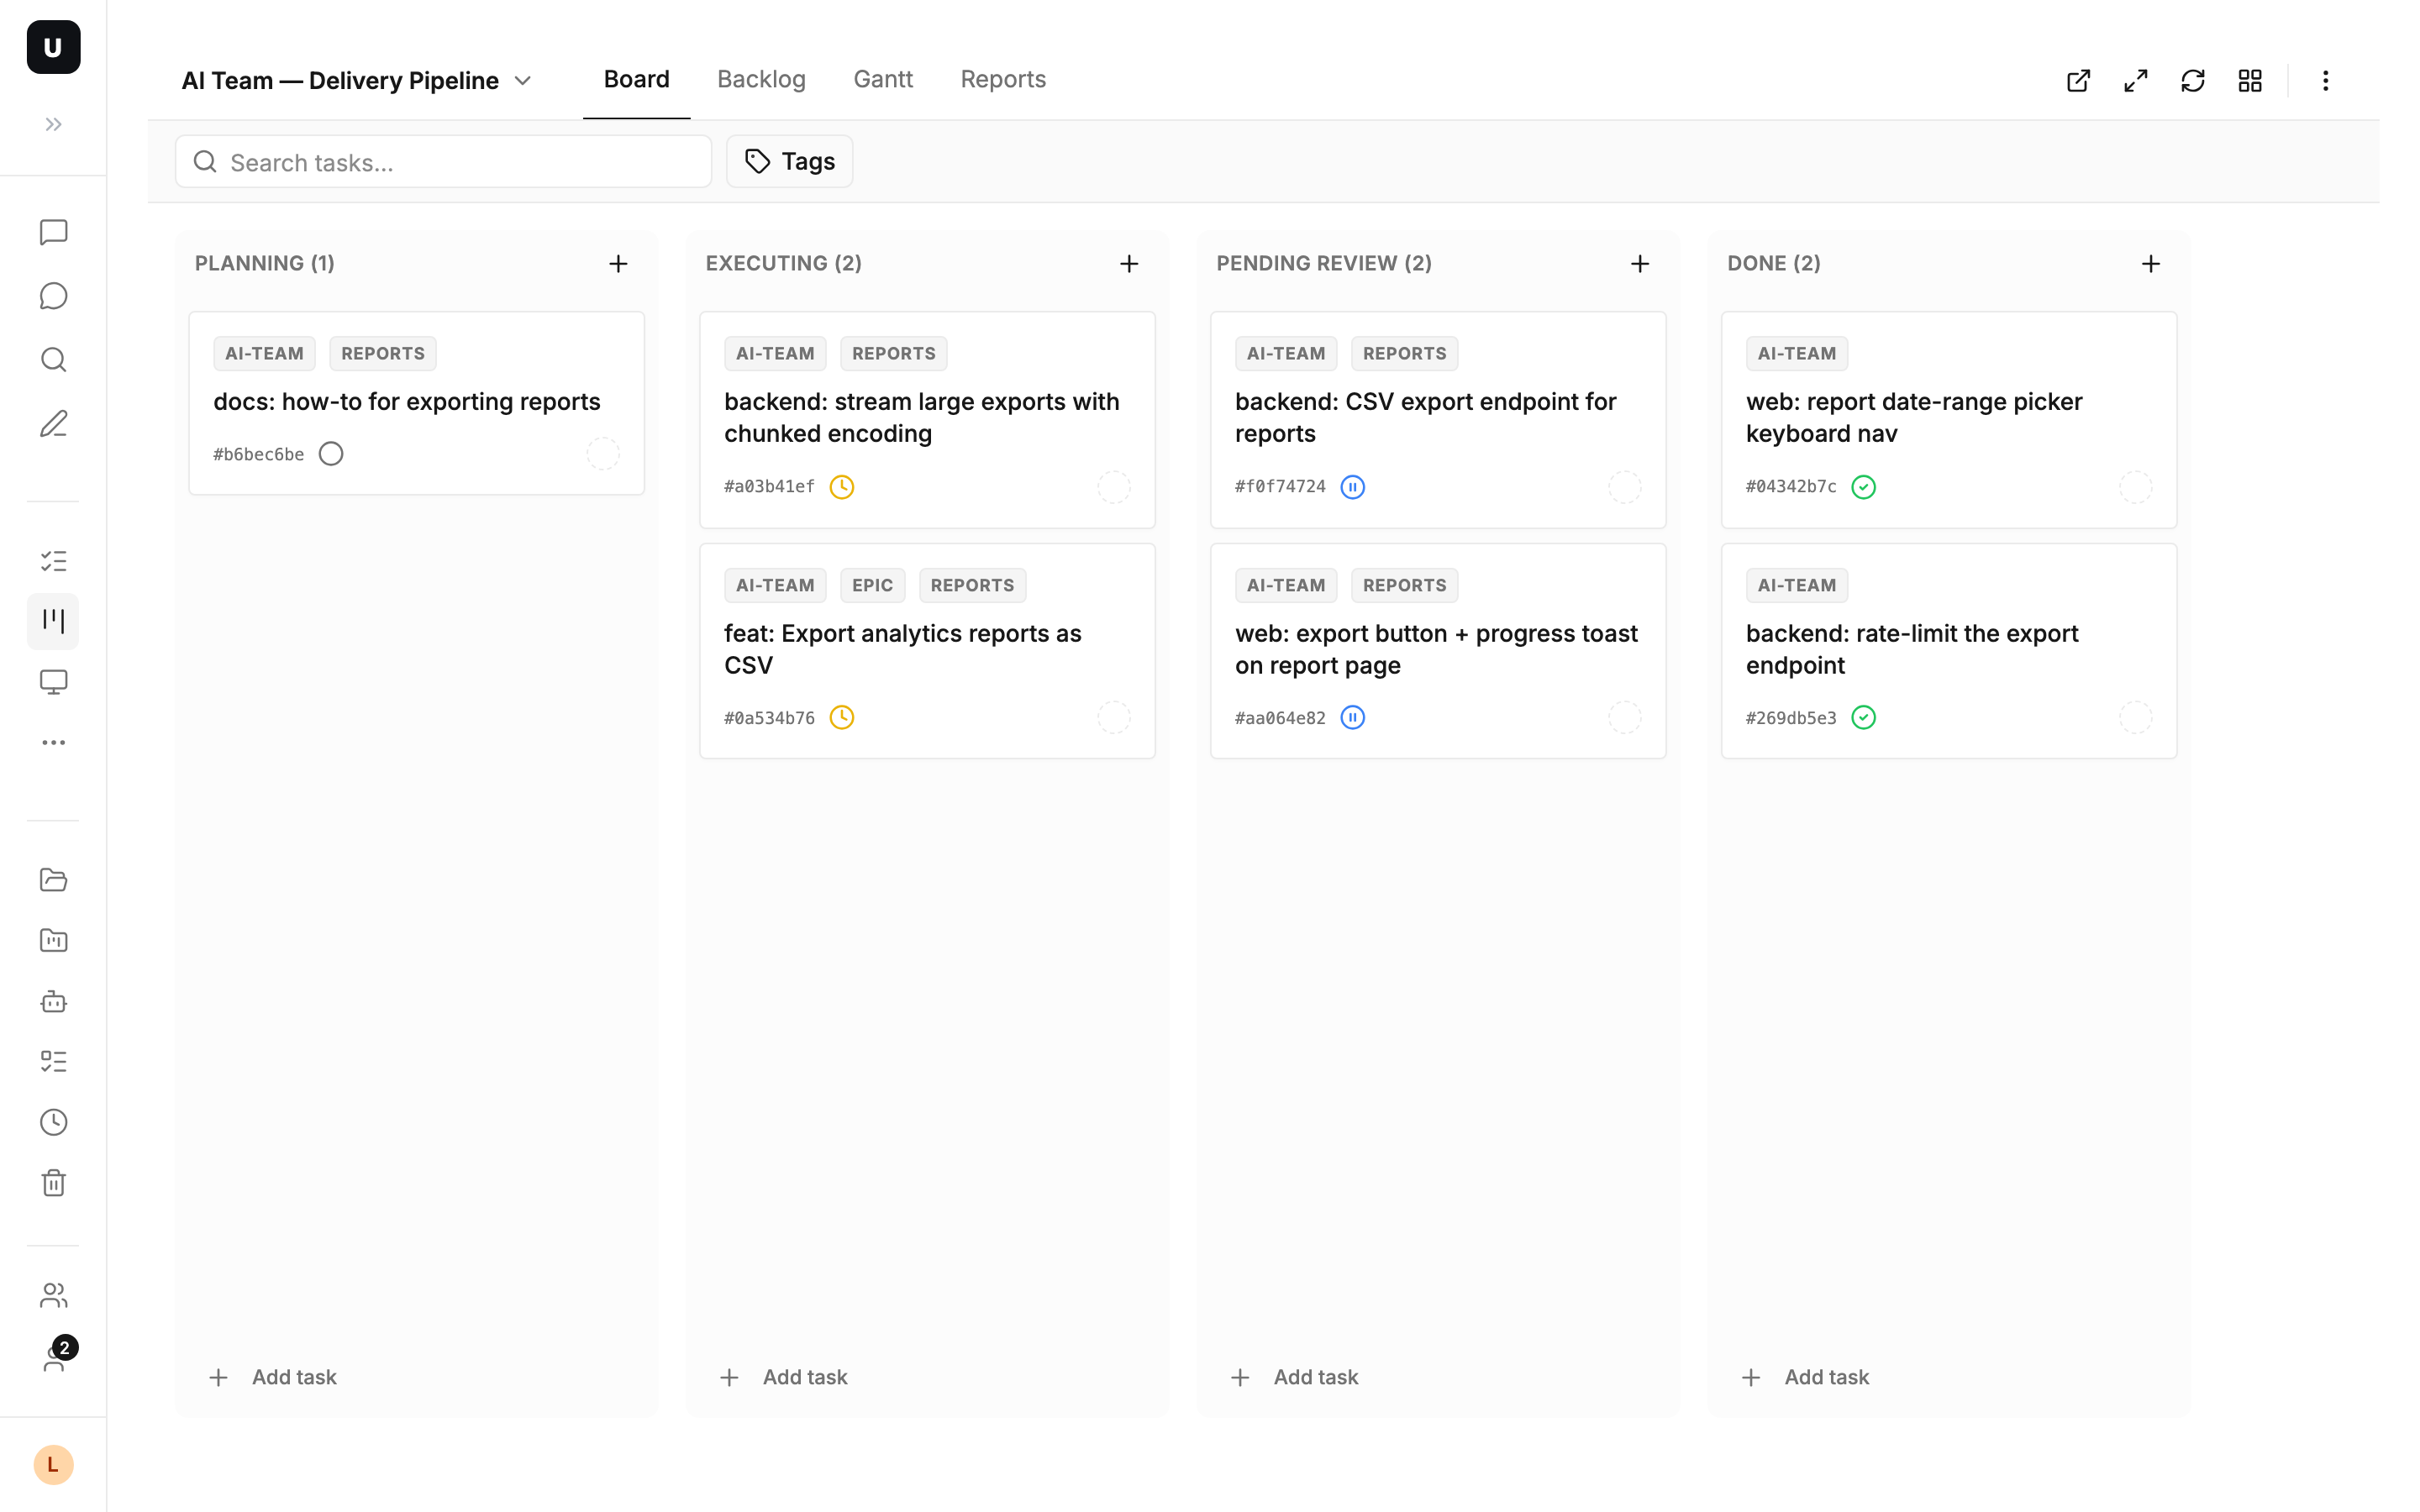Viewport: 2420px width, 1512px height.
Task: Click the L user avatar
Action: coord(53,1465)
